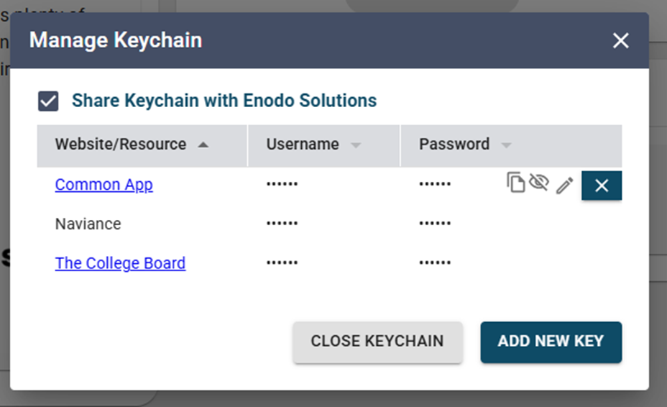Click the Naviance masked password

[435, 223]
